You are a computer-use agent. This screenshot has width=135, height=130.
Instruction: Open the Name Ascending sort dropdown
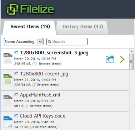click(24, 41)
